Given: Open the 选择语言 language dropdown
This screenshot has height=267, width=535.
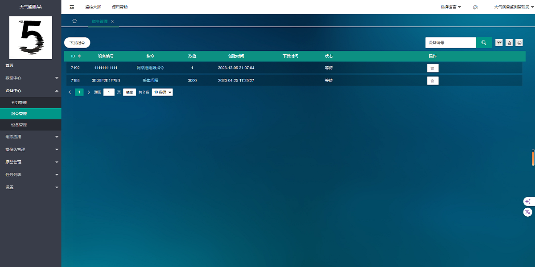Looking at the screenshot, I should pos(450,7).
